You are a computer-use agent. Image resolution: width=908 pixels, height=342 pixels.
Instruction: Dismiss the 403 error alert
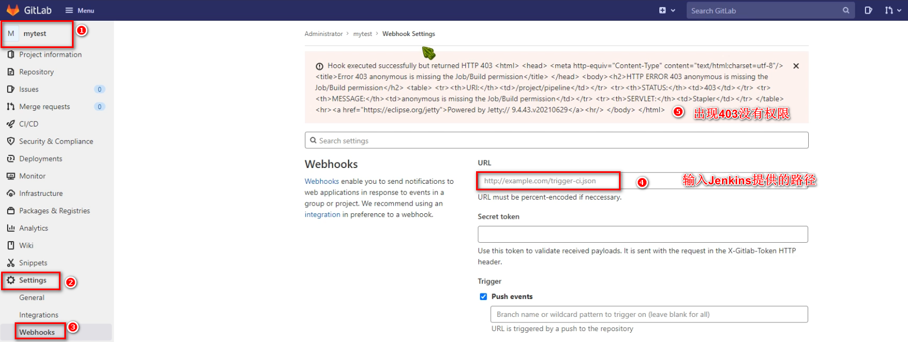(796, 66)
